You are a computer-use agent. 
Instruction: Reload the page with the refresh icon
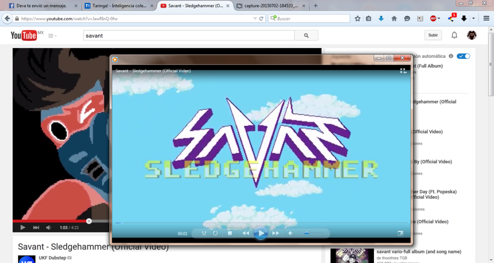click(x=261, y=19)
